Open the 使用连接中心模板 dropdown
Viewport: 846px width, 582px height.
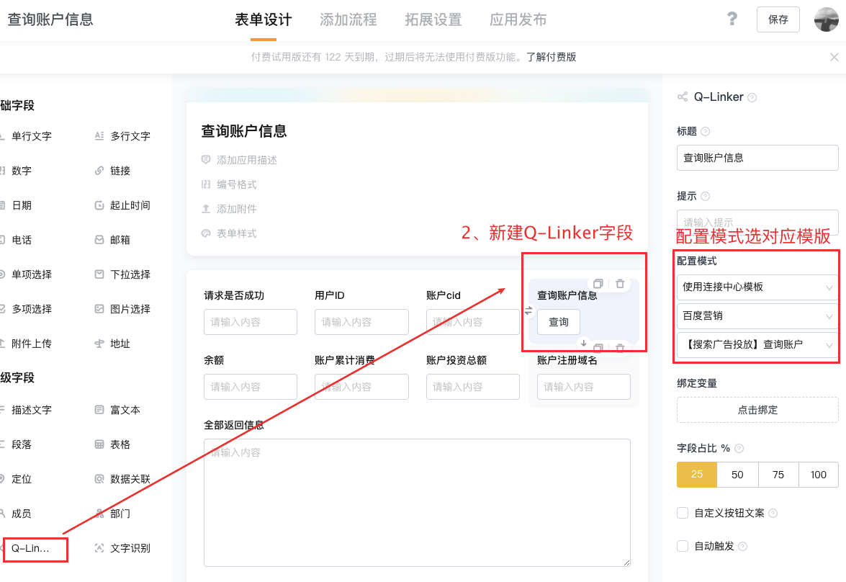click(x=757, y=287)
